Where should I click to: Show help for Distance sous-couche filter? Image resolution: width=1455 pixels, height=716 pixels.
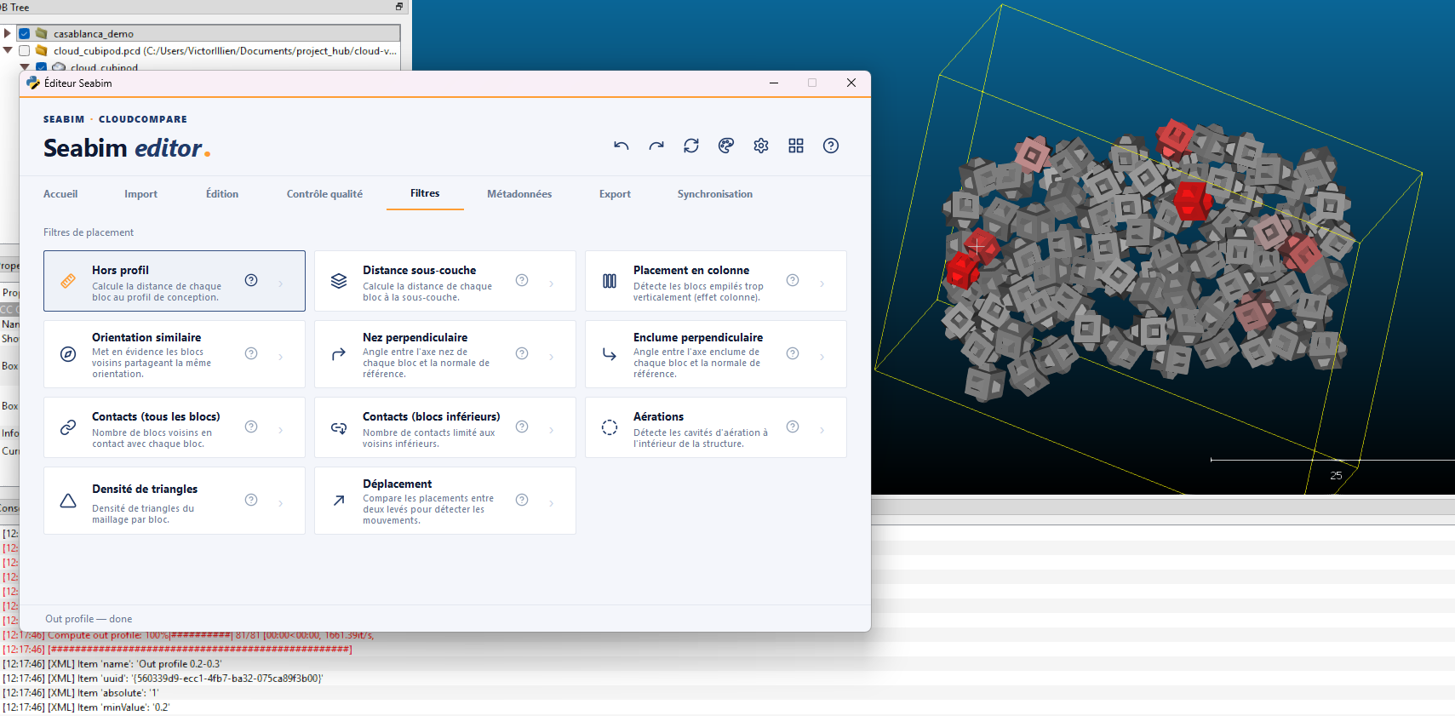522,280
